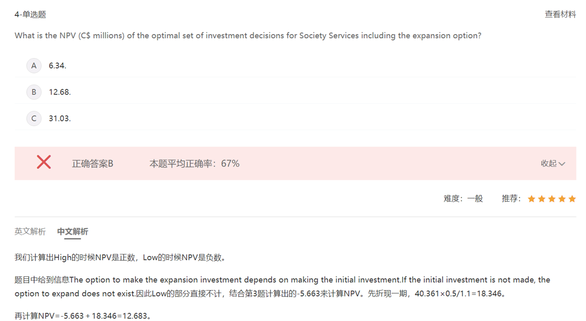586x321 pixels.
Task: Select answer option B circle
Action: click(x=34, y=92)
